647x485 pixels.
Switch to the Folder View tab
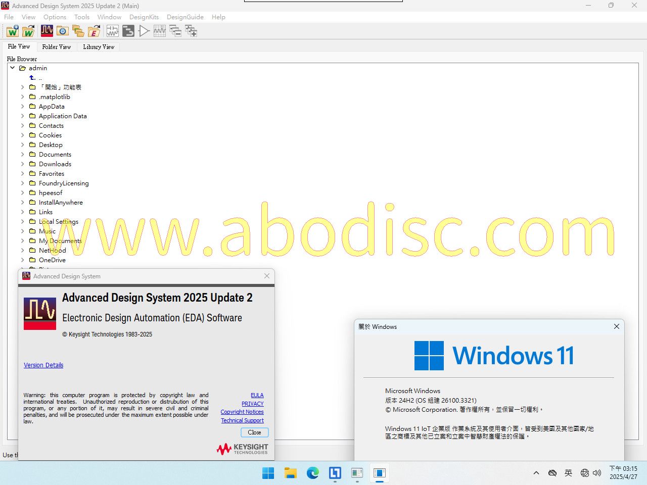pyautogui.click(x=57, y=47)
